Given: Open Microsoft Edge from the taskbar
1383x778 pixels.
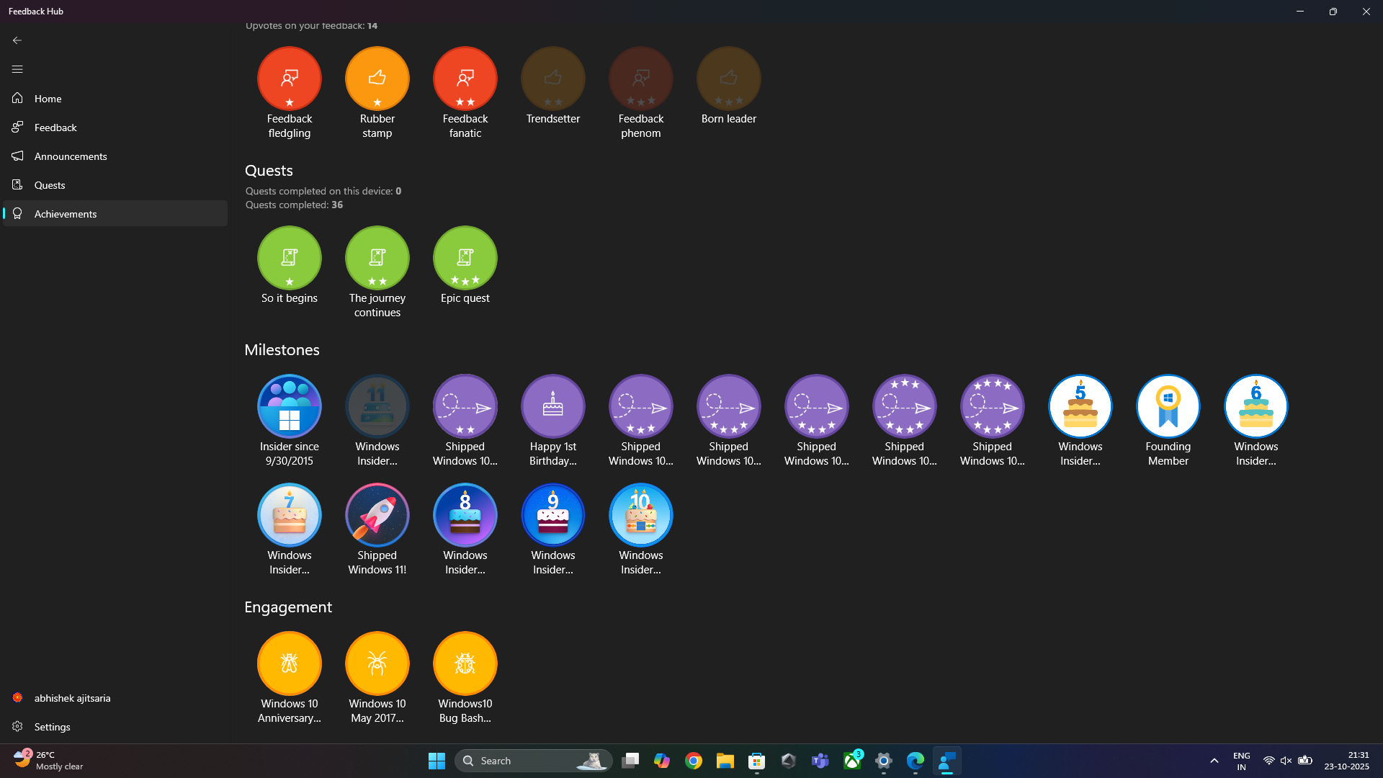Looking at the screenshot, I should 916,761.
